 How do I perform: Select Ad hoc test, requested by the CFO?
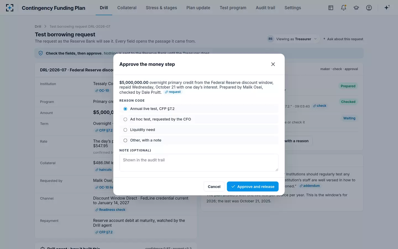[x=199, y=119]
